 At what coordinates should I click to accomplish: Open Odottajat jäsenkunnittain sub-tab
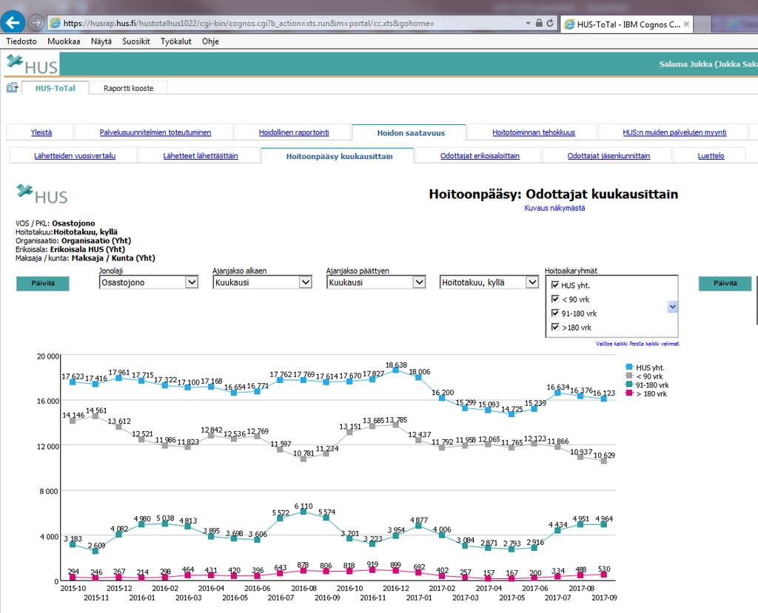(x=608, y=155)
